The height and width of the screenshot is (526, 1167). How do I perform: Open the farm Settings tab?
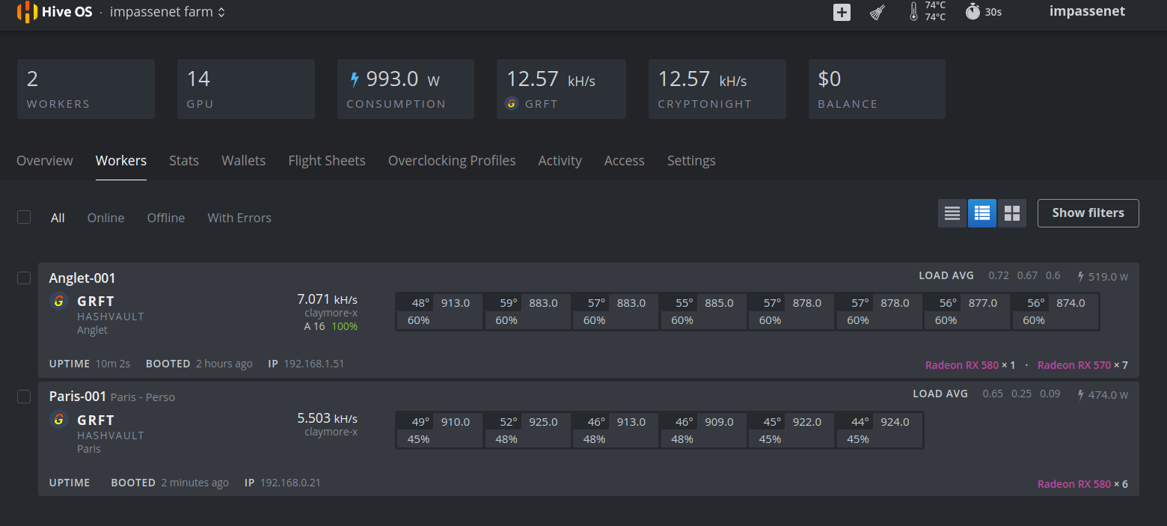(691, 161)
